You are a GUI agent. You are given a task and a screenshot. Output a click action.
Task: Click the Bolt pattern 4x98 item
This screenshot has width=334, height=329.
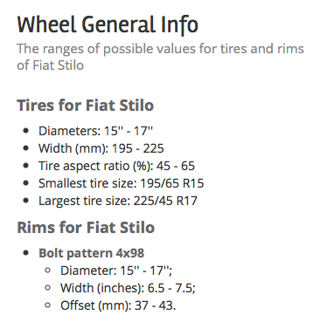[92, 253]
